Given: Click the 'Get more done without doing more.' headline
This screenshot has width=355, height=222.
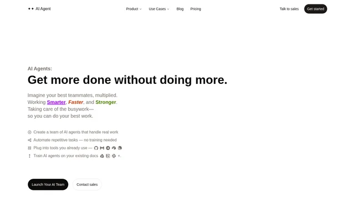Looking at the screenshot, I should (x=128, y=80).
